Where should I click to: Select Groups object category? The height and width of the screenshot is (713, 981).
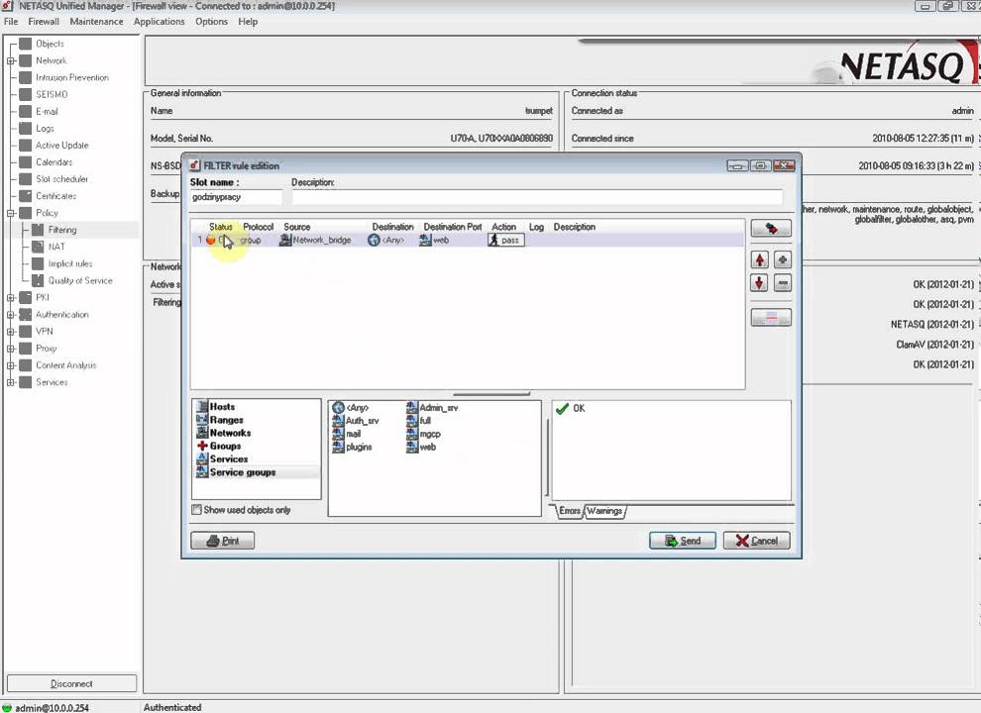pos(219,446)
